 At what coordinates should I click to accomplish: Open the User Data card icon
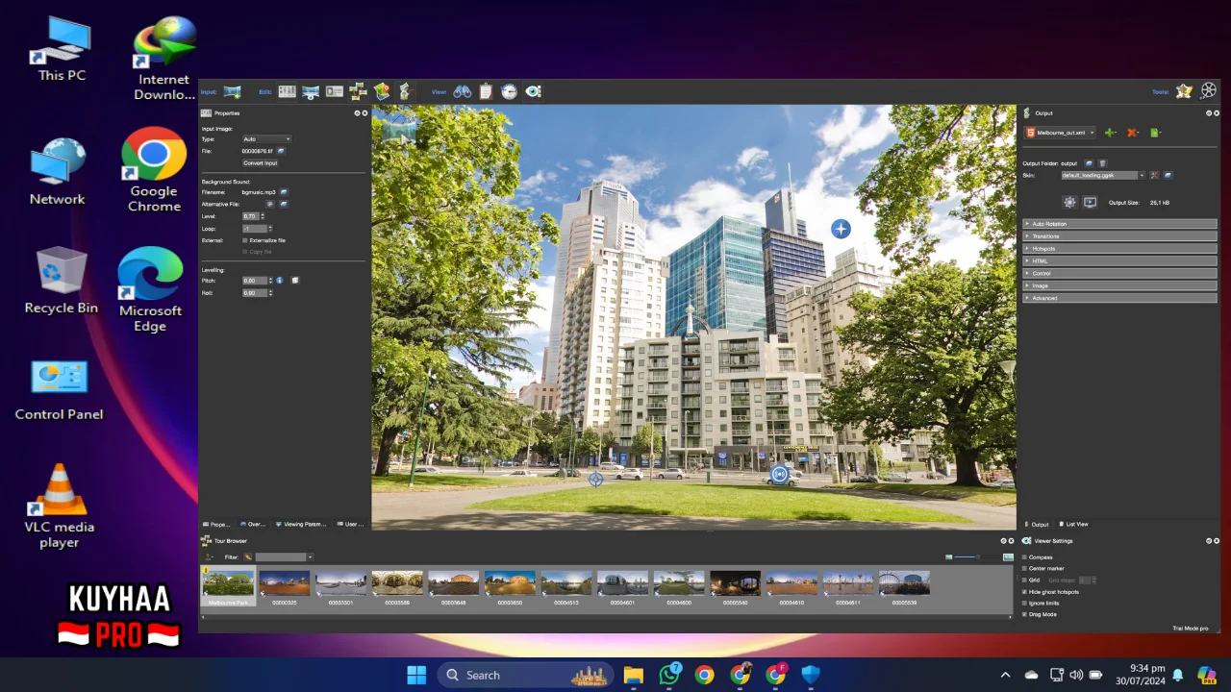click(x=335, y=91)
